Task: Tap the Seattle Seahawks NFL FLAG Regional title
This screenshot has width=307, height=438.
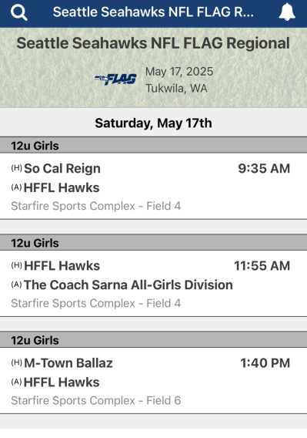Action: pos(153,43)
